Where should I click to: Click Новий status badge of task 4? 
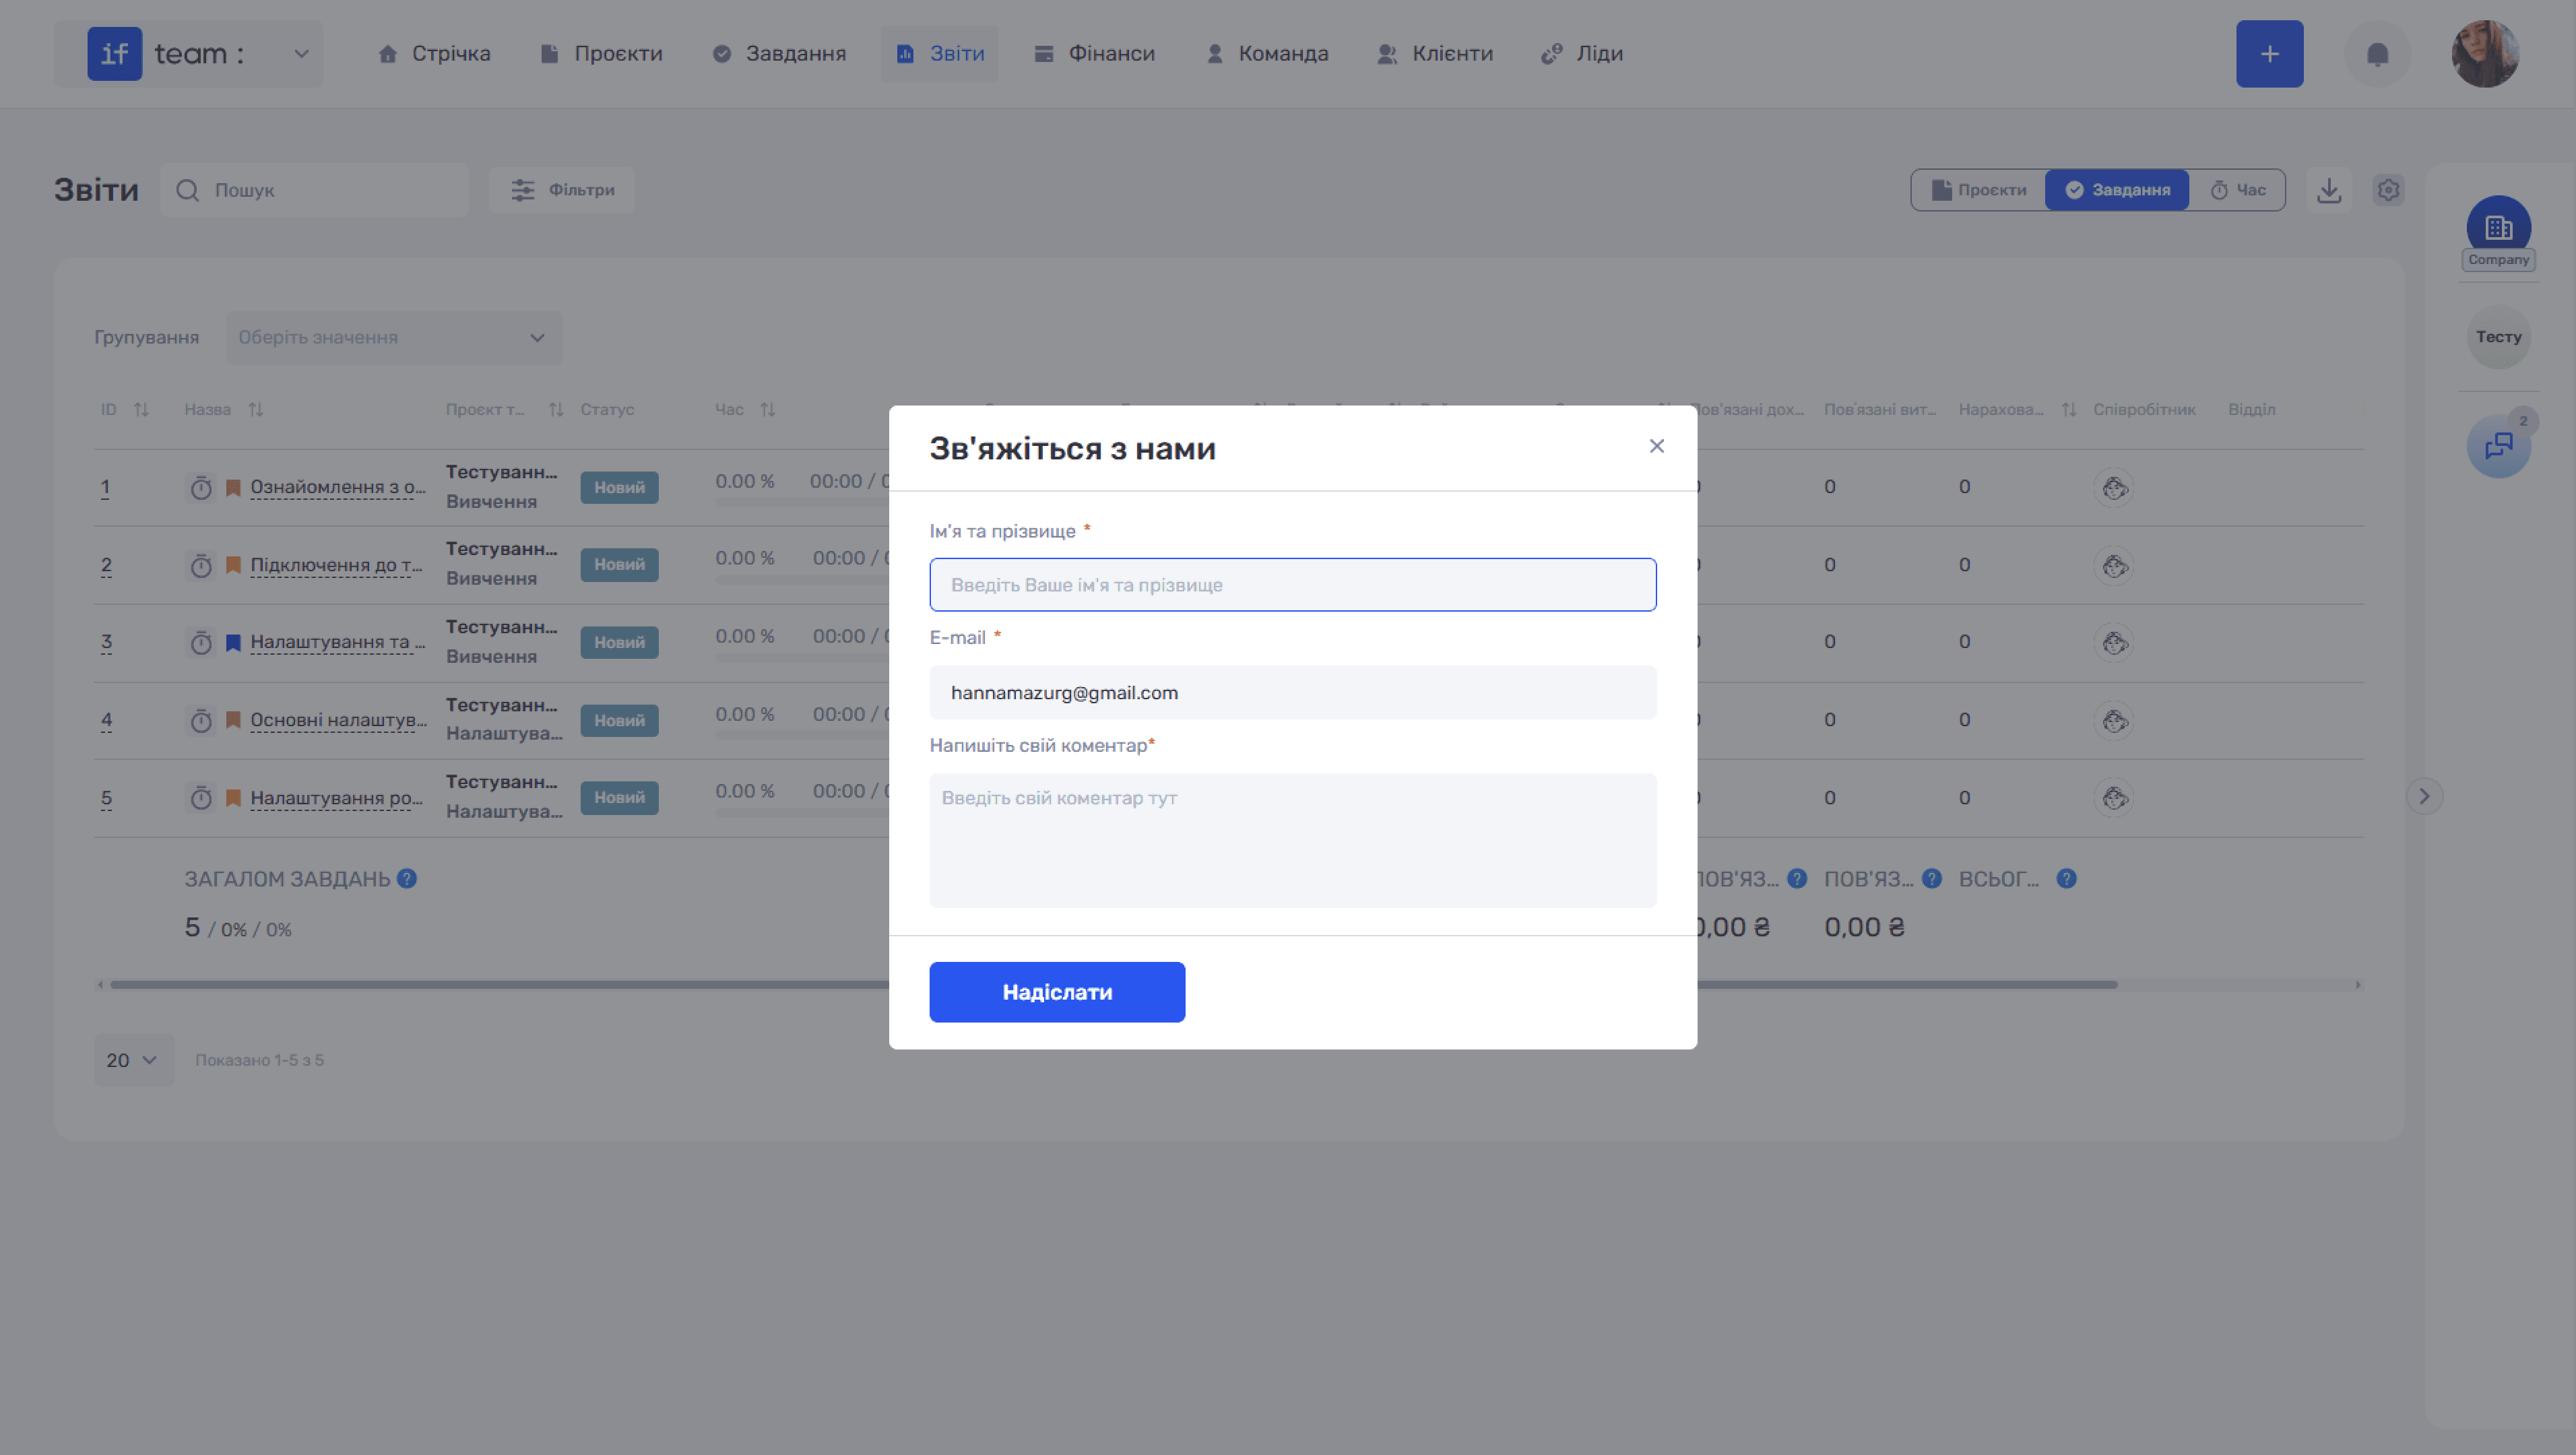click(619, 721)
